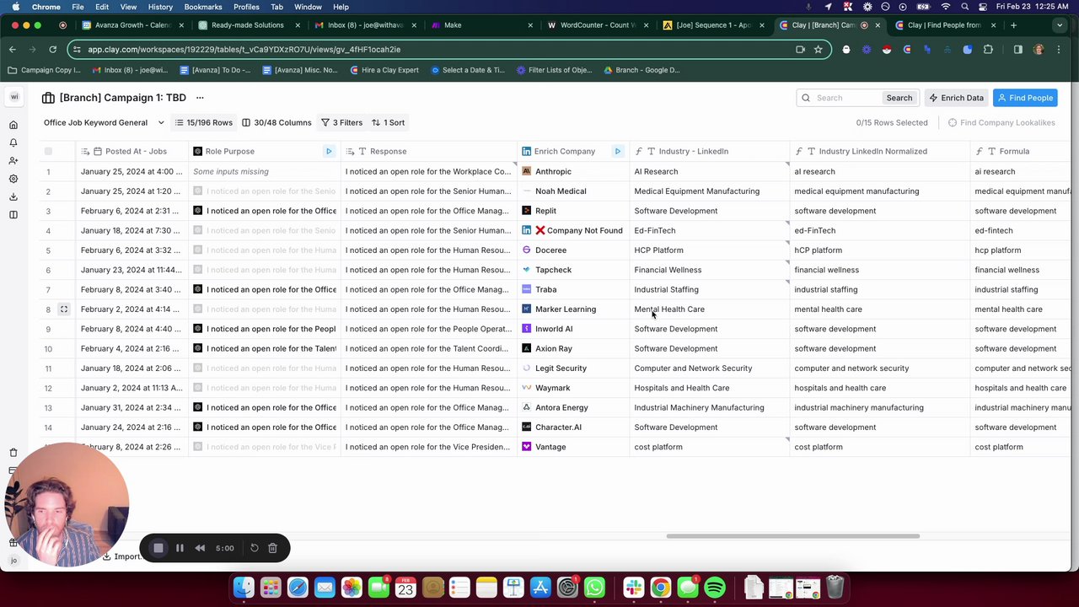The height and width of the screenshot is (607, 1079).
Task: Pause the screen recording
Action: tap(180, 548)
